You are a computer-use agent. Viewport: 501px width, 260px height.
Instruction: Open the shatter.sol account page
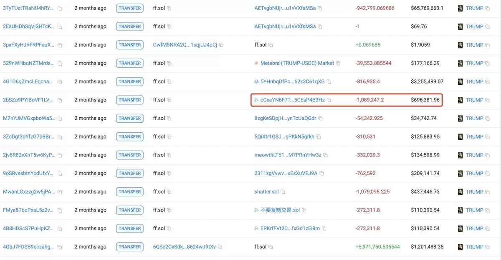(266, 192)
